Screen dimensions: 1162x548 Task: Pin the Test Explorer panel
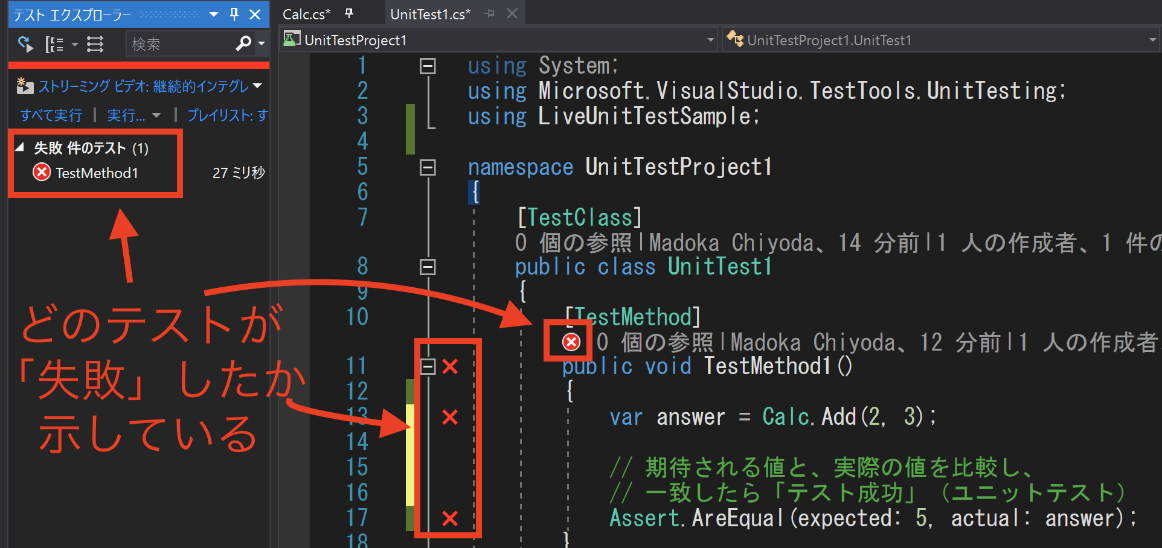234,14
